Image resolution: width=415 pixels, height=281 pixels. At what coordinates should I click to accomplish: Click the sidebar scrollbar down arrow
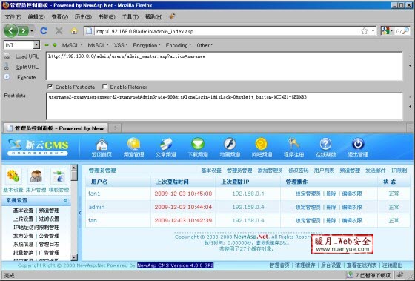74,257
